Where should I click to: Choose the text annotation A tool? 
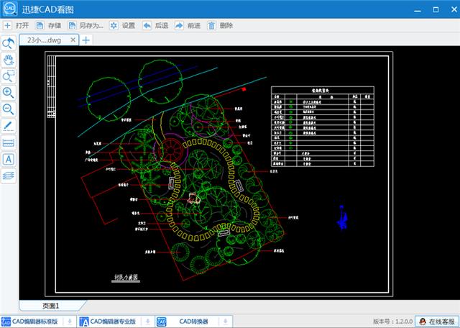[x=9, y=160]
